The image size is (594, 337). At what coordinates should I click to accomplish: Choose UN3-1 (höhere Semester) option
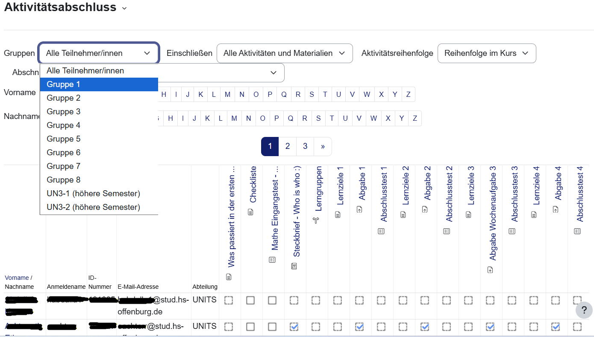pos(93,194)
